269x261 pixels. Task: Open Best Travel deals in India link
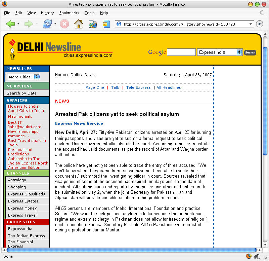(x=27, y=143)
